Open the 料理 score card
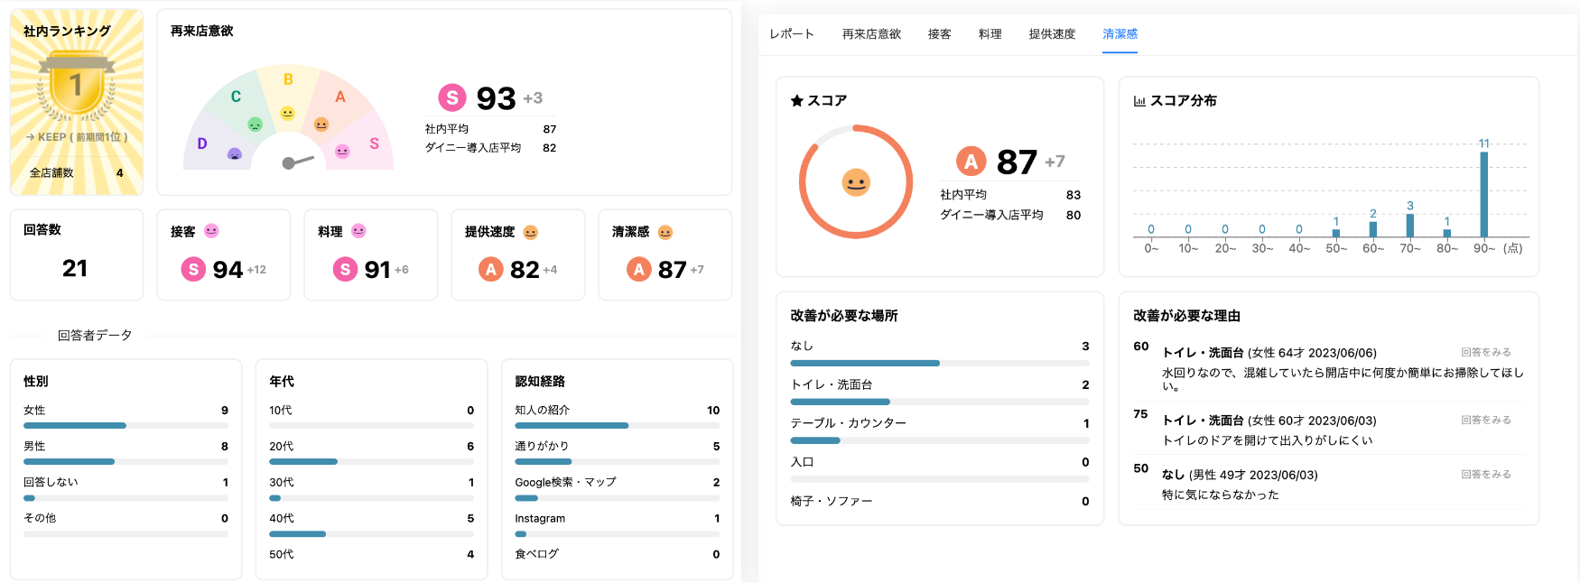 [371, 254]
